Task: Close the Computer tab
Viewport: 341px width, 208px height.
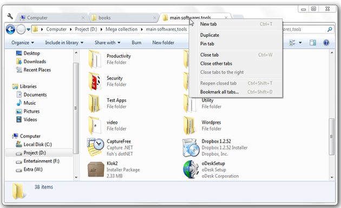Action: pyautogui.click(x=83, y=18)
